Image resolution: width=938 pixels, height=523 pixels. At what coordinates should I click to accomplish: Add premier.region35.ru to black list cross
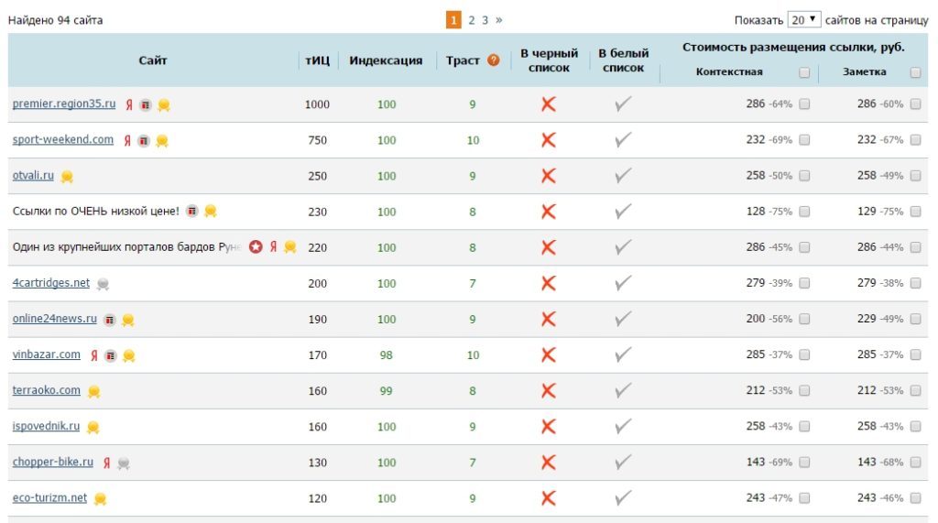pos(549,104)
